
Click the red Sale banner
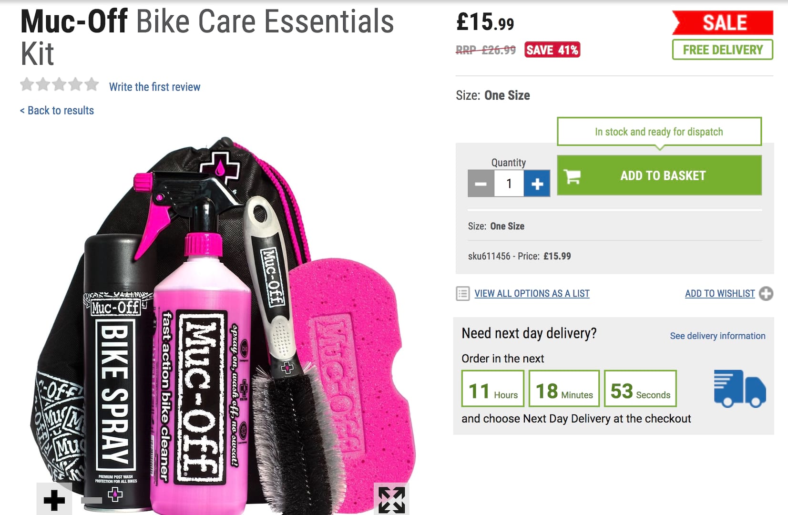(722, 22)
